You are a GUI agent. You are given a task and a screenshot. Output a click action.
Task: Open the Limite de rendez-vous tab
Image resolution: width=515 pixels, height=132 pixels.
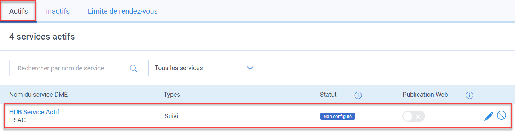123,11
